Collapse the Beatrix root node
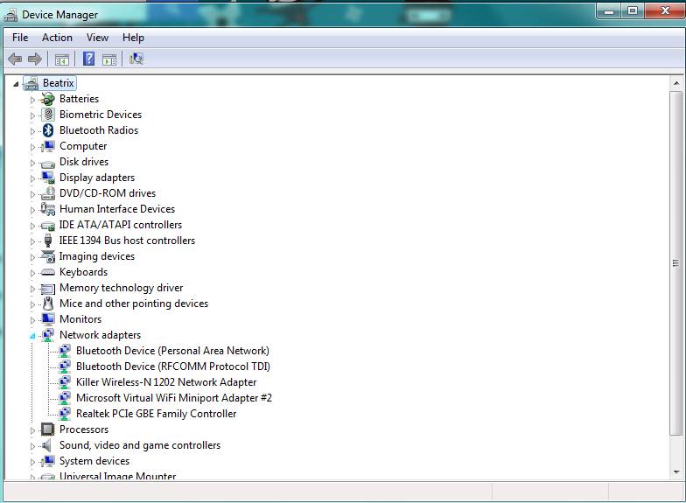Viewport: 686px width, 503px height. pyautogui.click(x=16, y=84)
